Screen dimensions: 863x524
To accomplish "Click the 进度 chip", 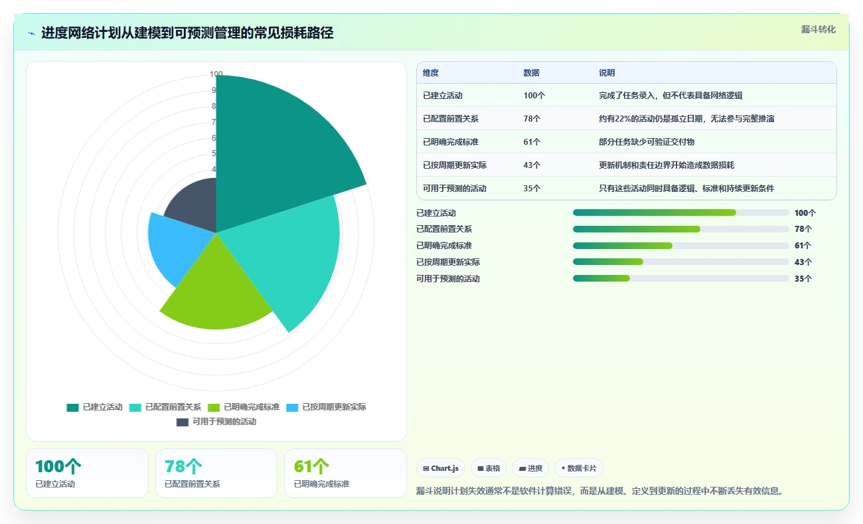I will pos(530,468).
